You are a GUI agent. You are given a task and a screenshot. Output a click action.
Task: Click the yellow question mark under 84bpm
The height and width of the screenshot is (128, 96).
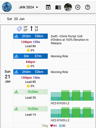click(x=28, y=66)
